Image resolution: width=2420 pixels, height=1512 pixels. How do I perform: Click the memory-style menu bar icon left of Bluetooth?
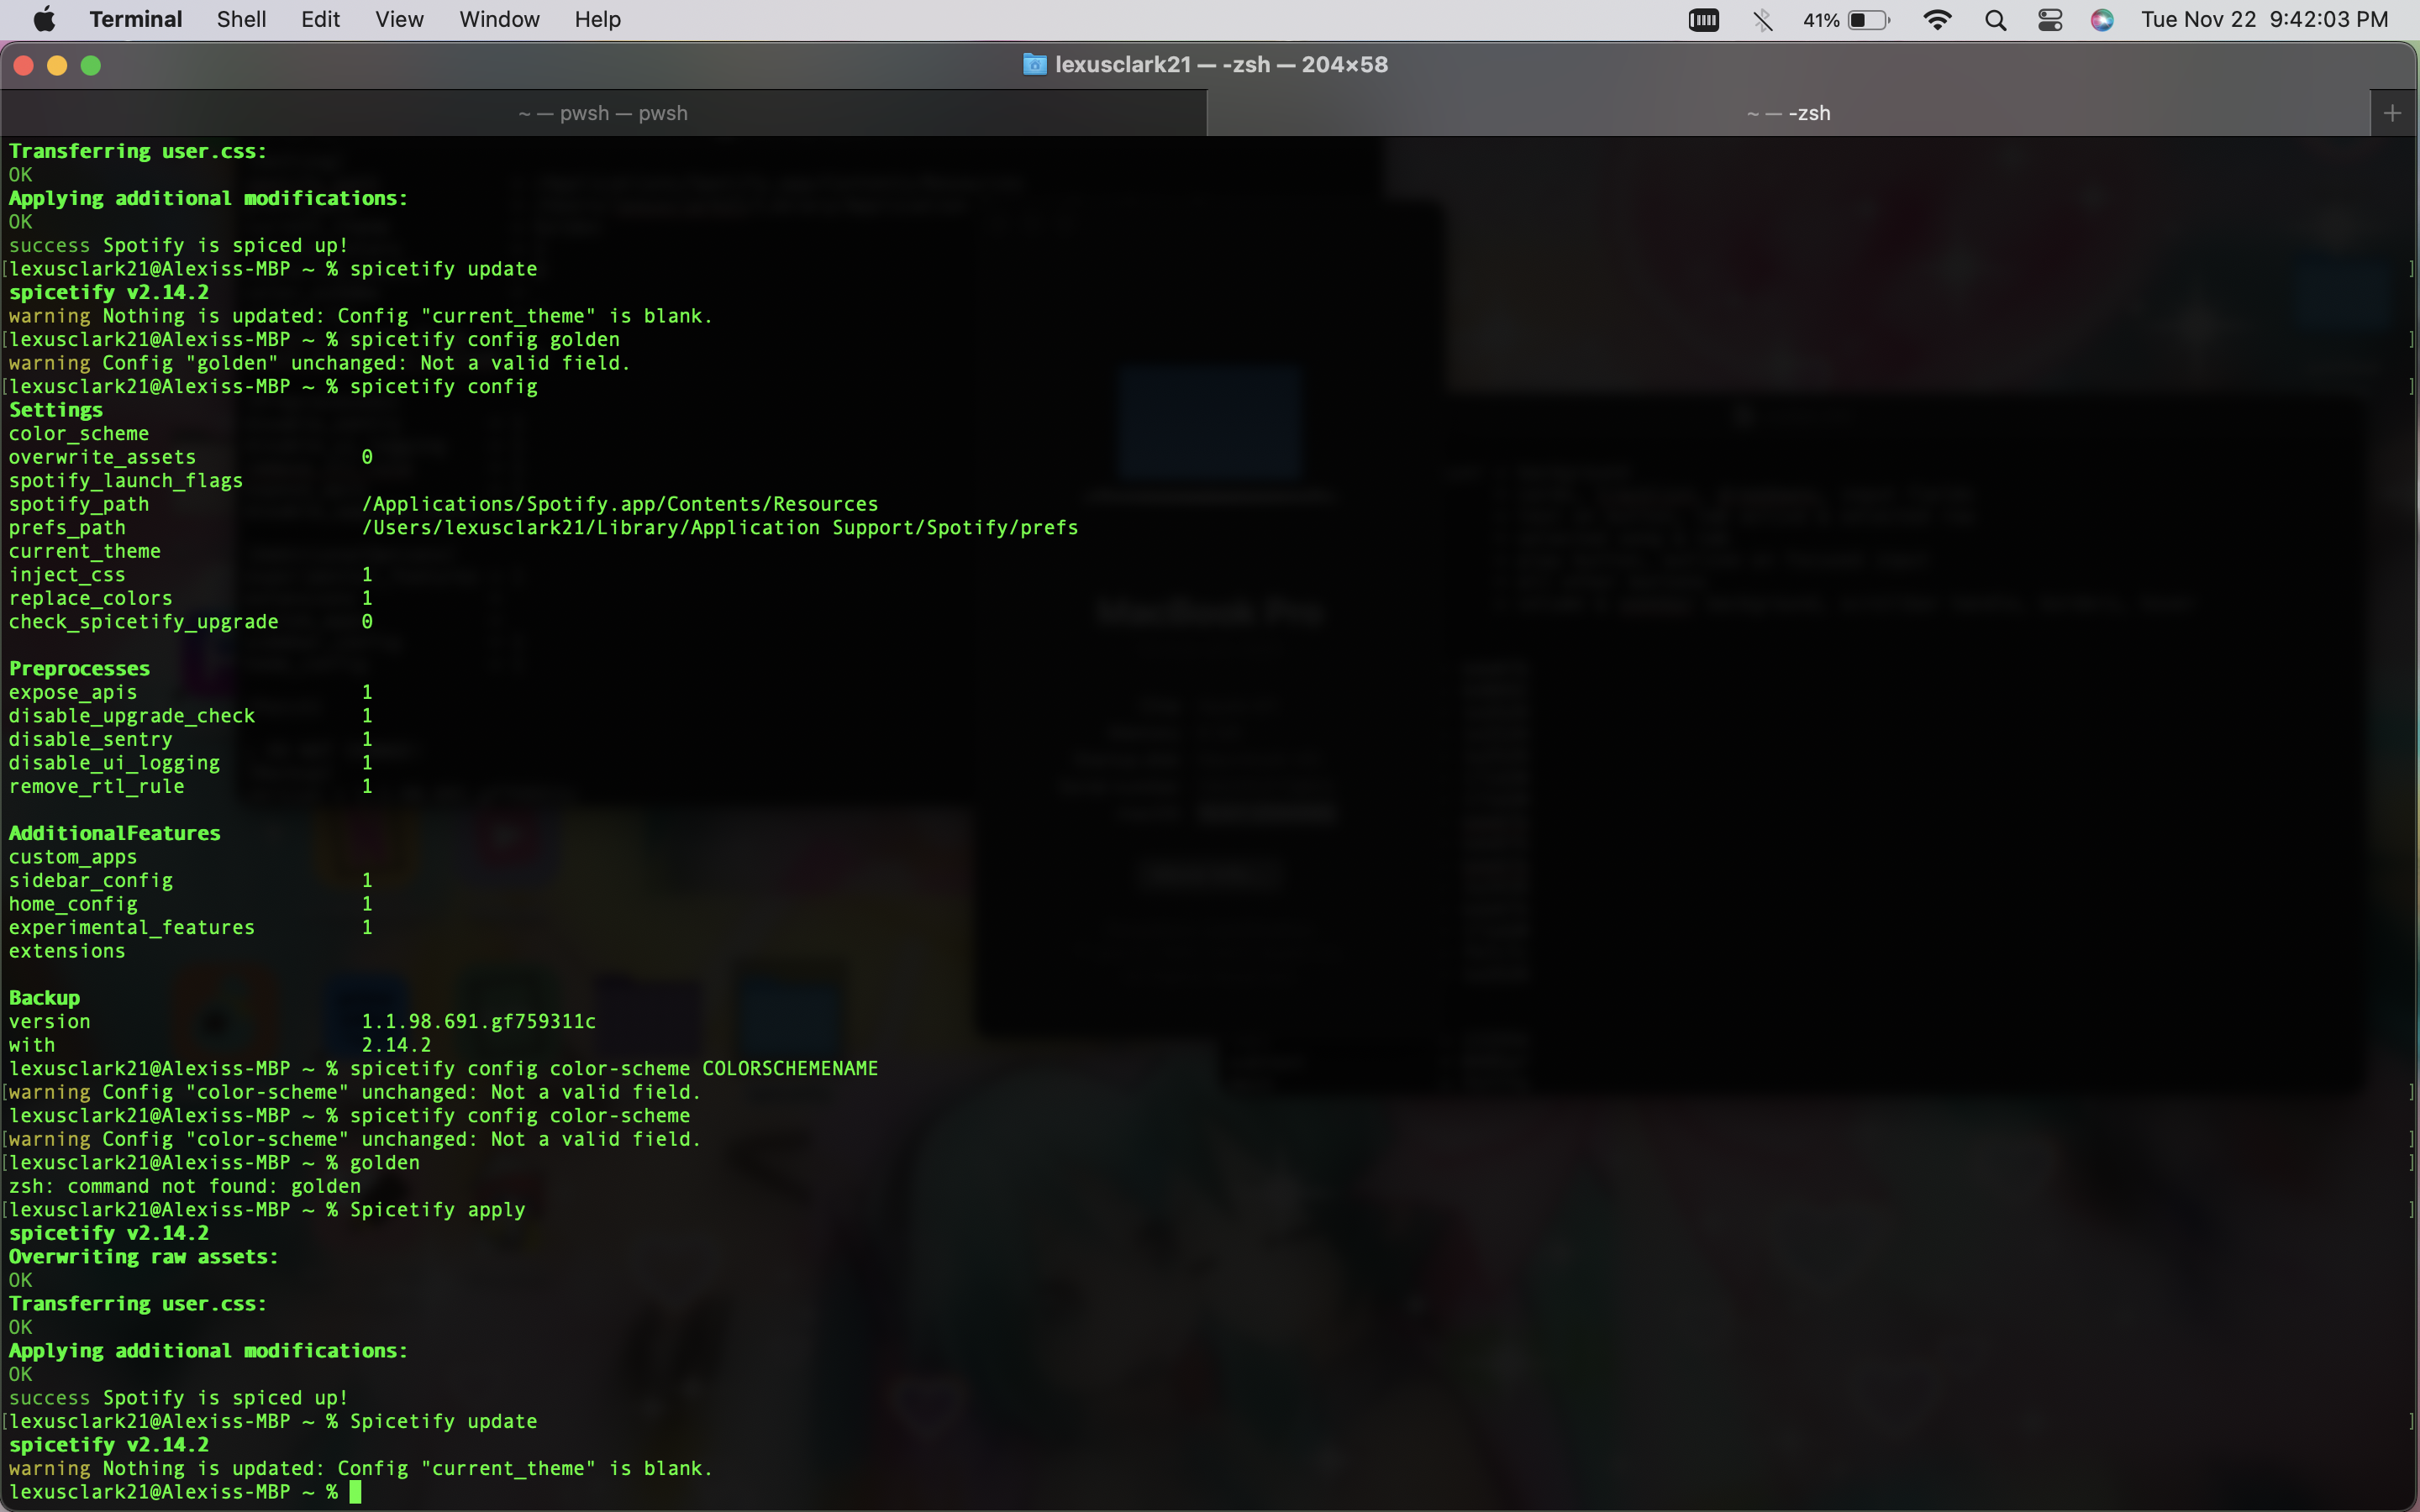pyautogui.click(x=1703, y=20)
